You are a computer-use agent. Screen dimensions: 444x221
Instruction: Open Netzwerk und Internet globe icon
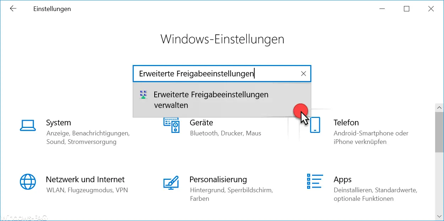point(28,182)
